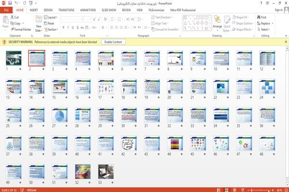Toggle Italic formatting
The width and height of the screenshot is (289, 192).
point(68,27)
